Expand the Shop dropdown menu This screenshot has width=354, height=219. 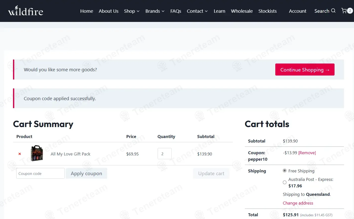coord(132,11)
